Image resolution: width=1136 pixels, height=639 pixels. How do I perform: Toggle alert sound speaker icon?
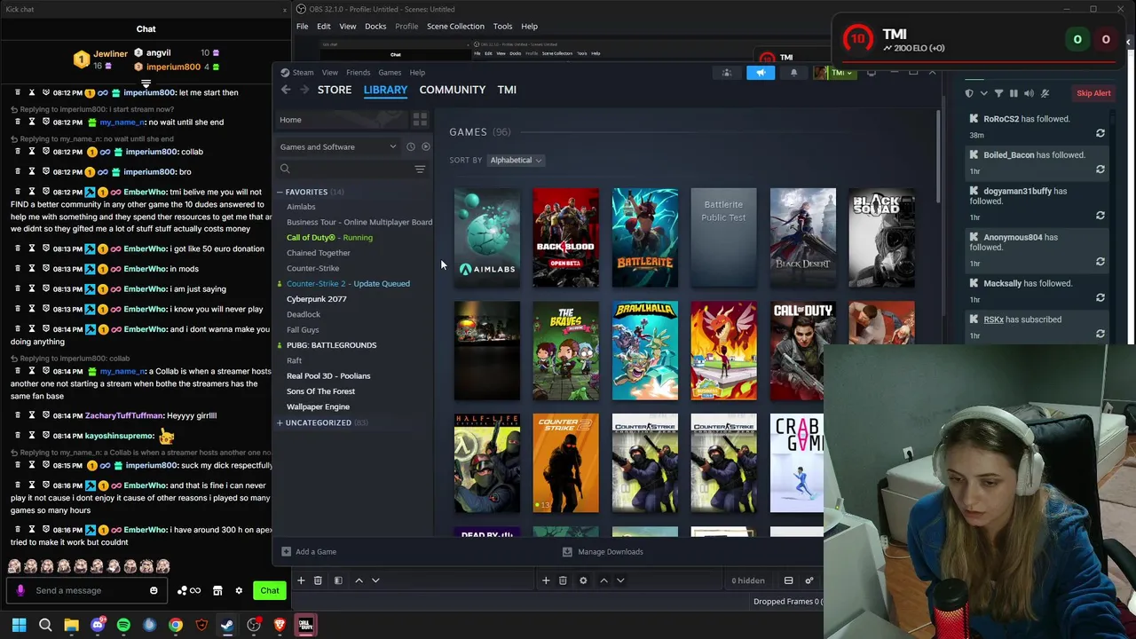click(x=1029, y=93)
